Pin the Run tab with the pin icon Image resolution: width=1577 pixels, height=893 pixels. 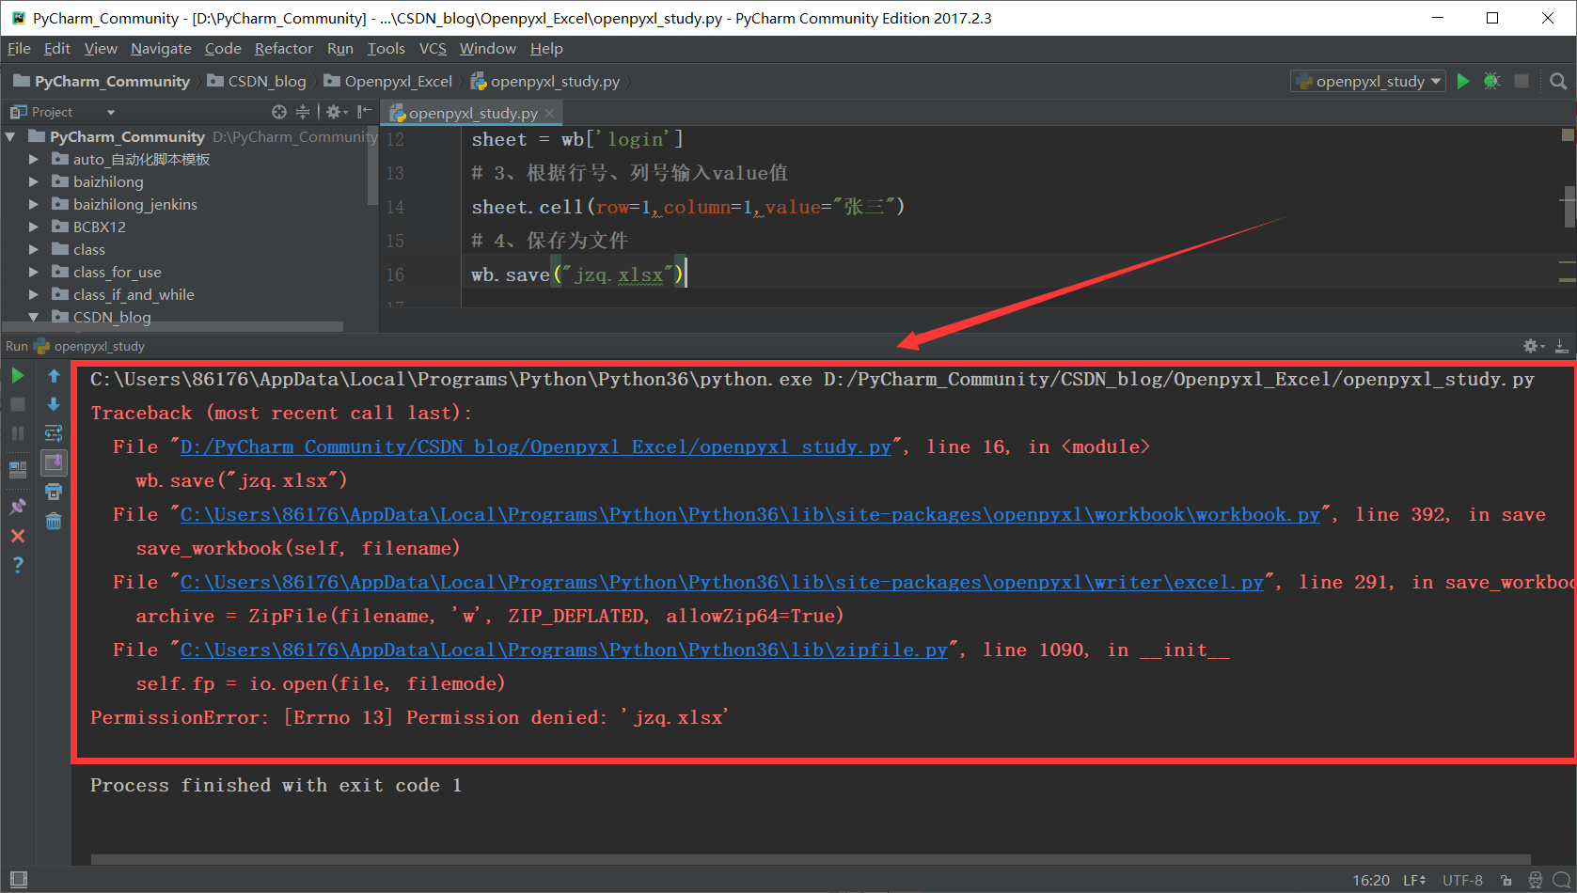point(18,506)
